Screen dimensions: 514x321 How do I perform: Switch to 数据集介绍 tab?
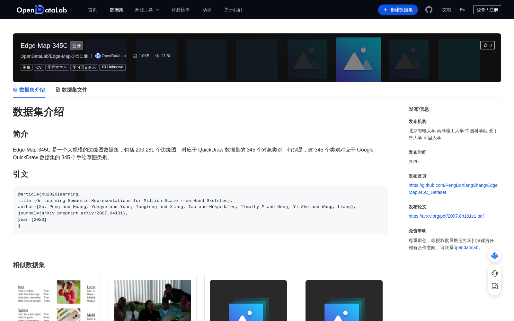(x=29, y=90)
